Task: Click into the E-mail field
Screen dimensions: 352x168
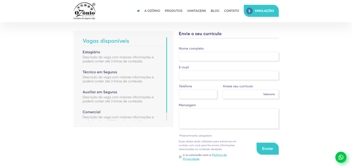Action: (229, 75)
